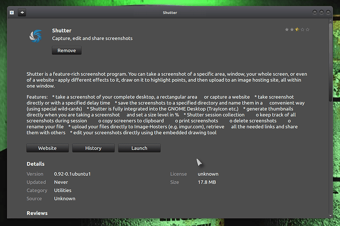340x226 pixels.
Task: Click the star rating for Shutter
Action: 297,30
